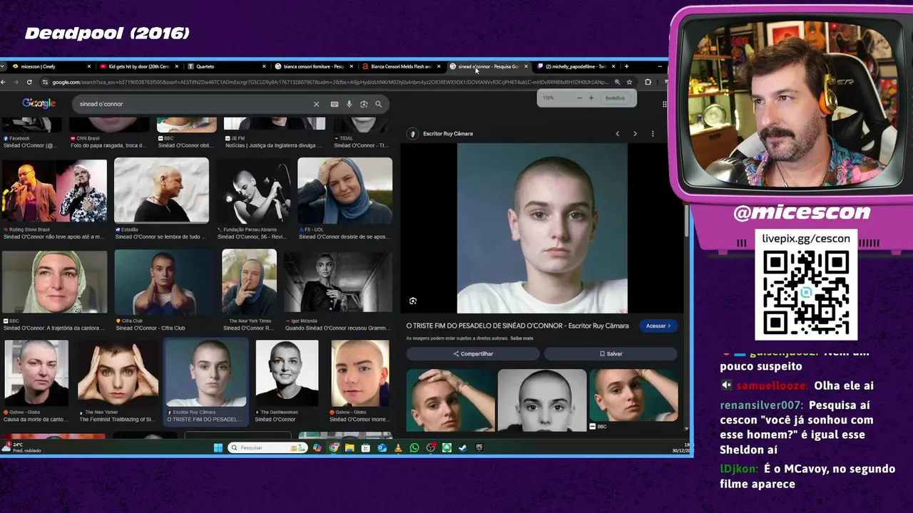913x513 pixels.
Task: Select Gshow result Causa da morte
Action: click(36, 373)
